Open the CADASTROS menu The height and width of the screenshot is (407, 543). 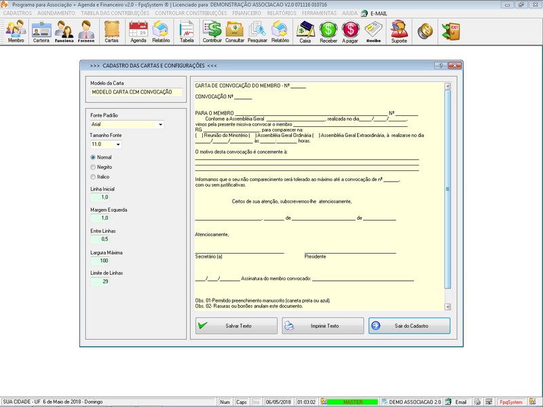click(18, 13)
